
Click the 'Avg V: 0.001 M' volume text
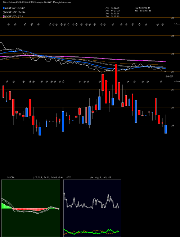pos(142,8)
